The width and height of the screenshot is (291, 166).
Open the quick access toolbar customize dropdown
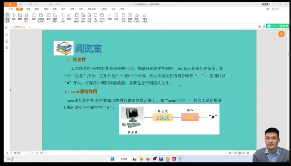58,4
